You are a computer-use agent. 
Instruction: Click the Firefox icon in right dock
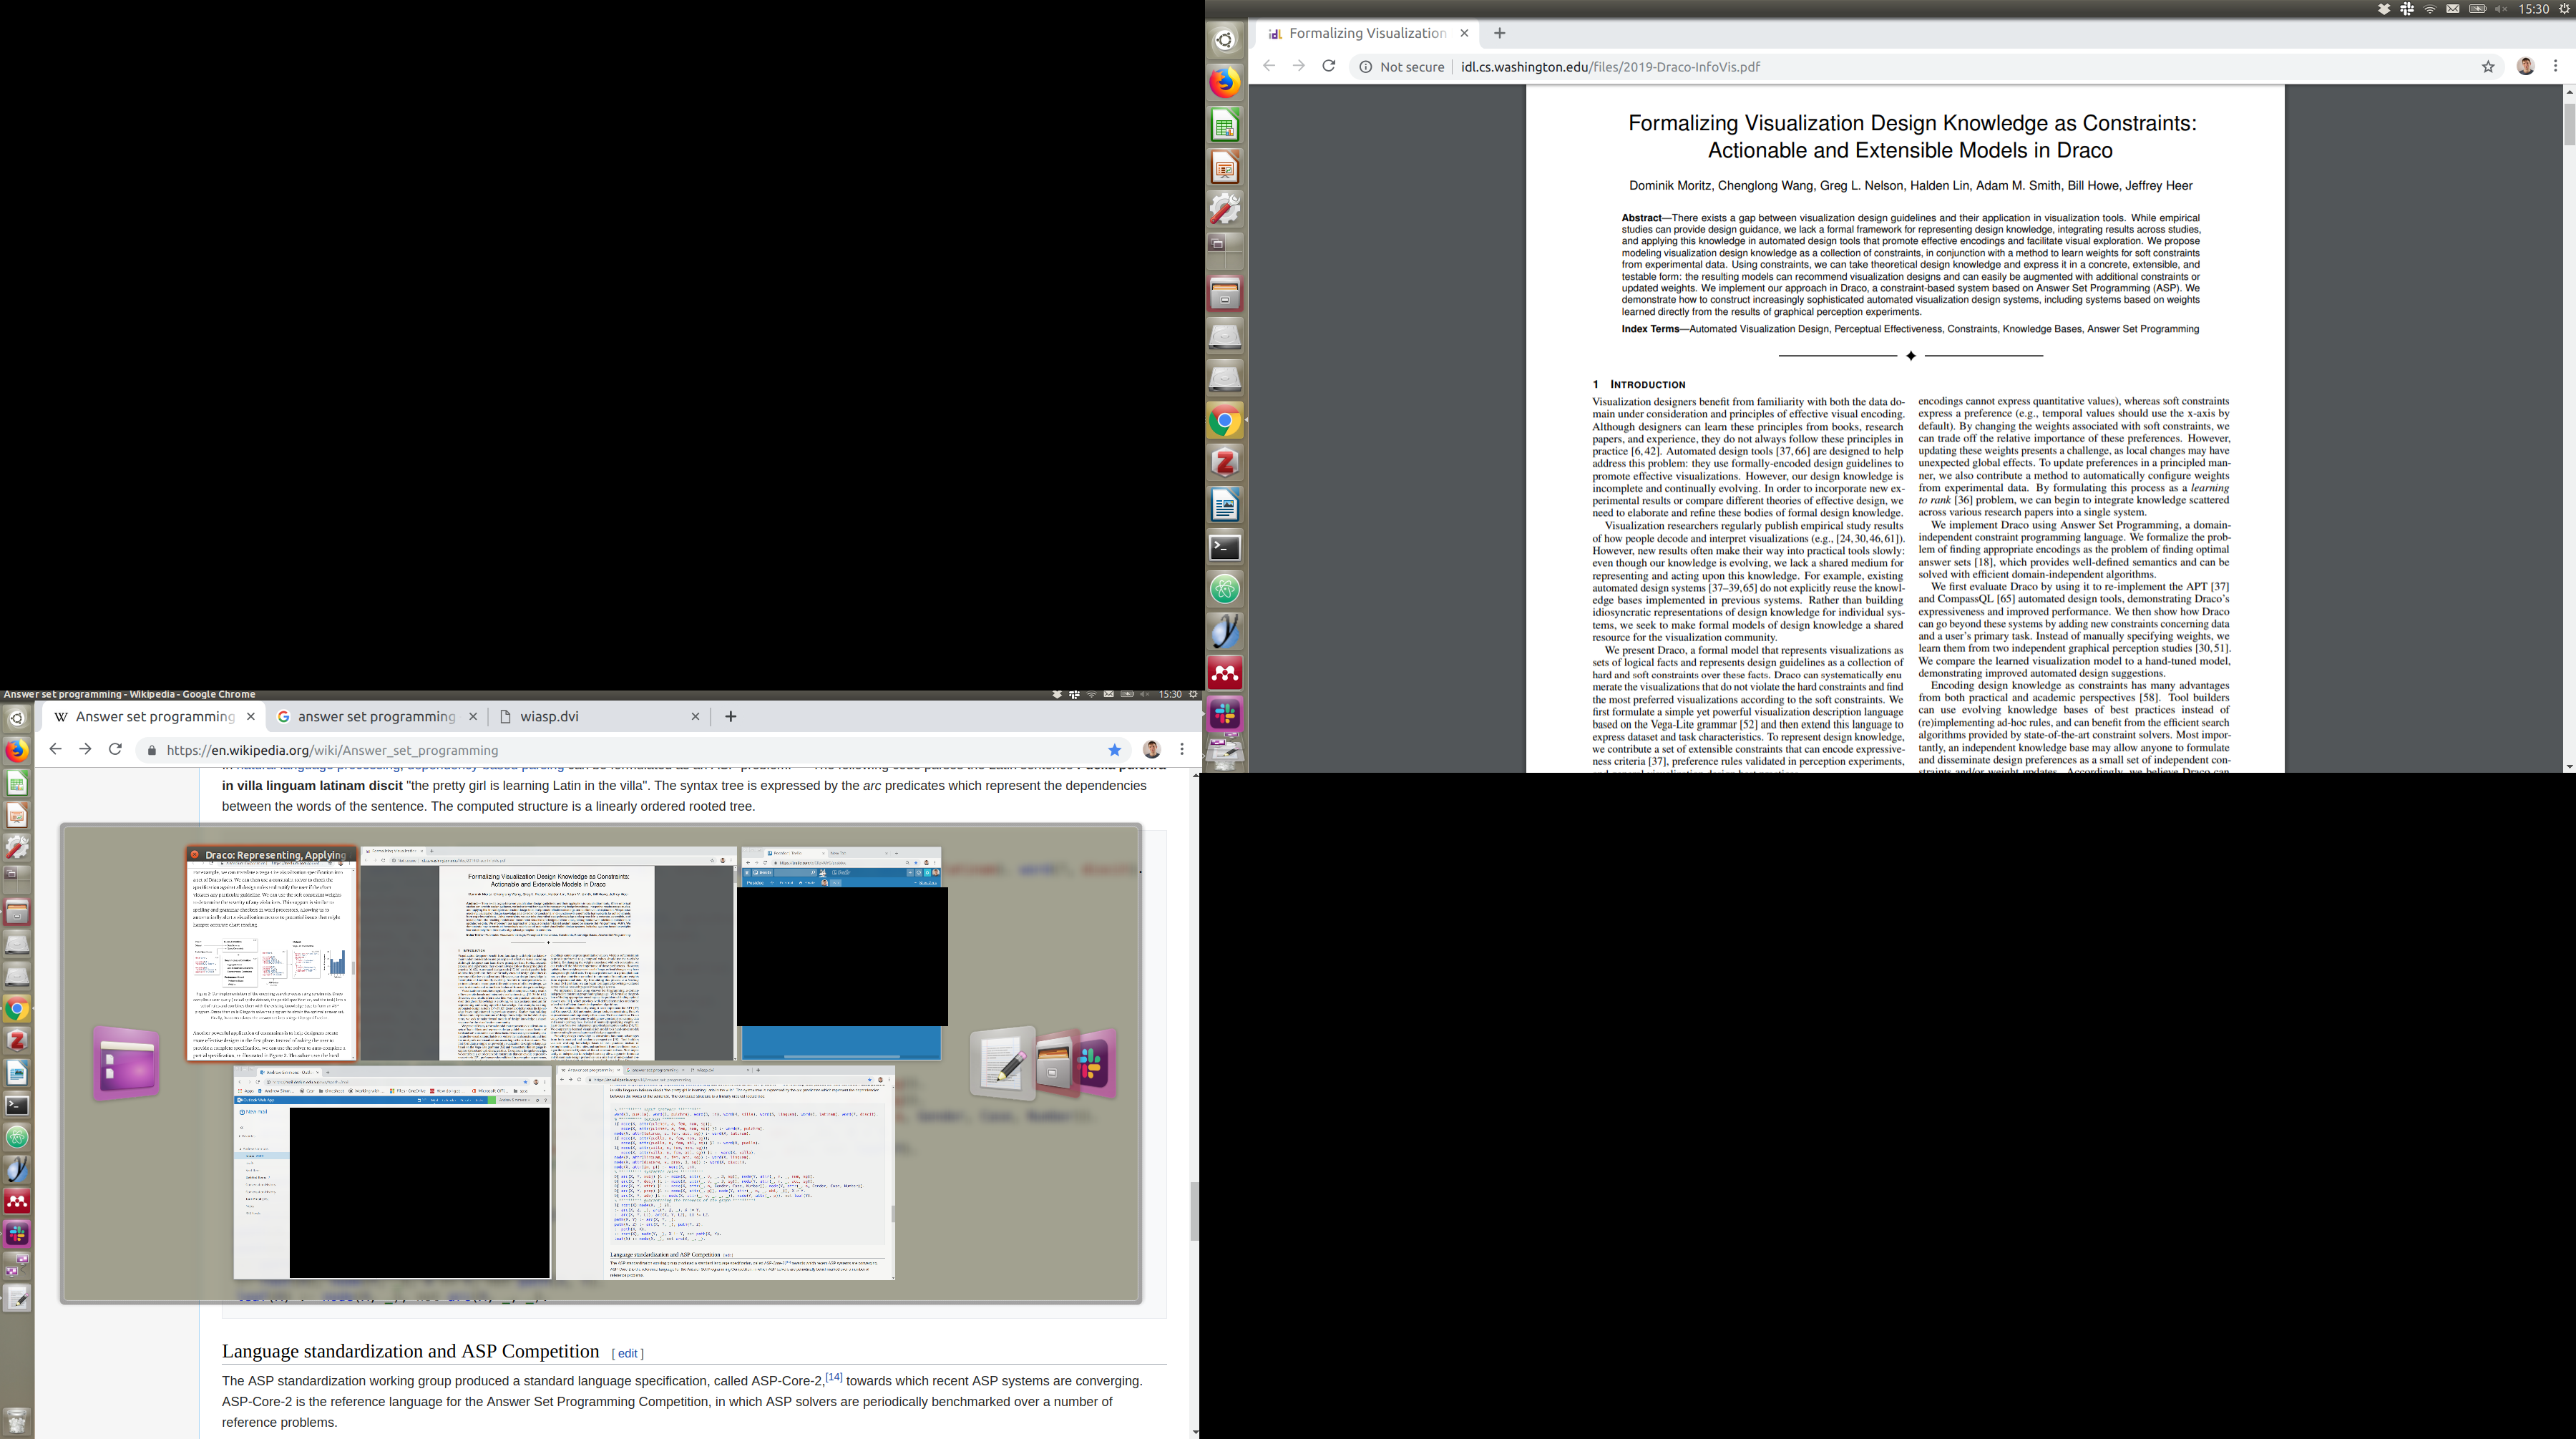(x=1225, y=82)
